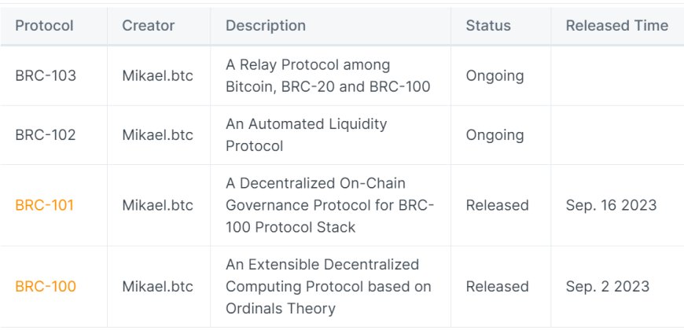Click the Creator column header
684x330 pixels.
[149, 26]
